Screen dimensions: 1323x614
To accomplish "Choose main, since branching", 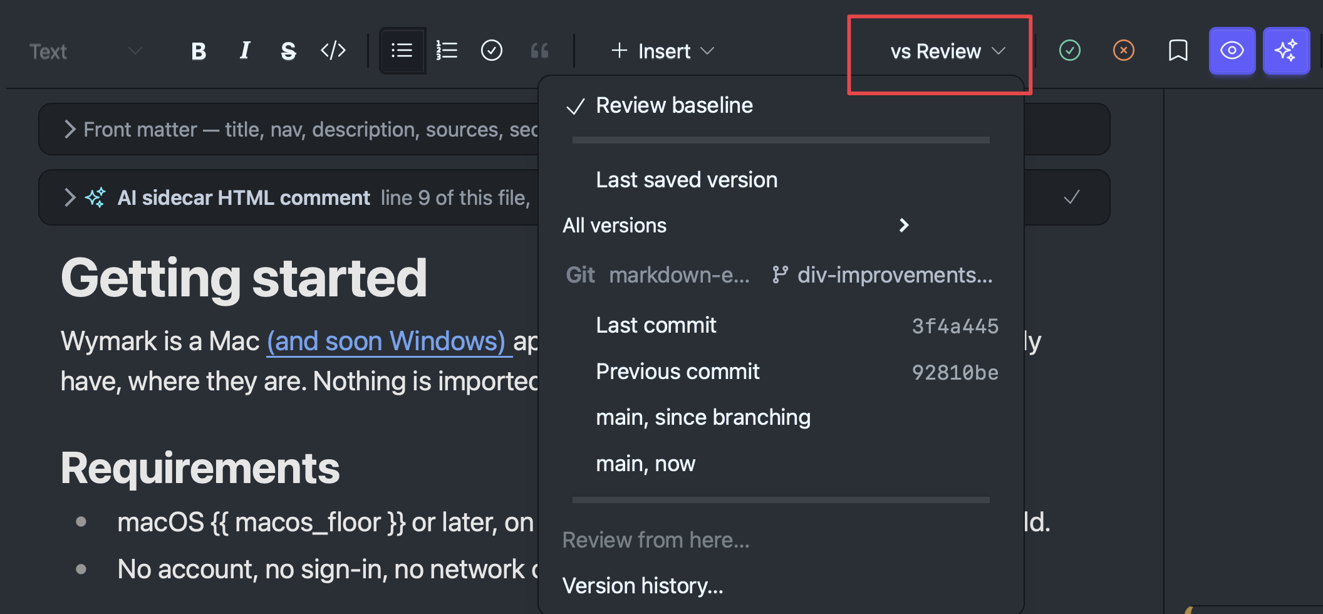I will (781, 417).
